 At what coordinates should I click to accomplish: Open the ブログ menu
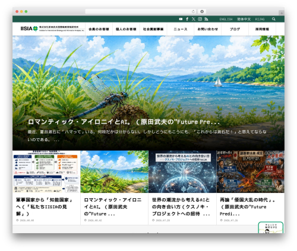[x=235, y=29]
